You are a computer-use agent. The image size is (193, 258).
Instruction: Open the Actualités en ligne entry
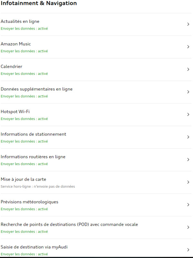click(x=20, y=22)
